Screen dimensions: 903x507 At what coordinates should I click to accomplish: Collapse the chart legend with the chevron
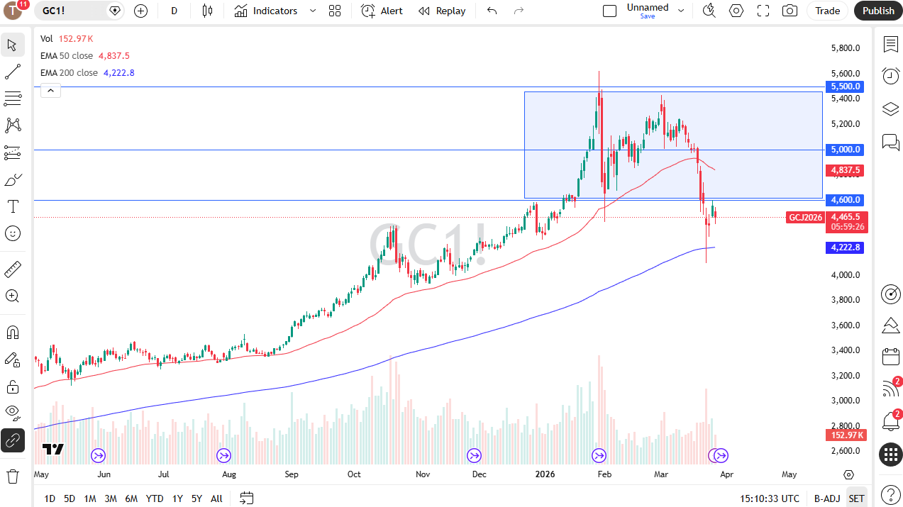pos(50,90)
